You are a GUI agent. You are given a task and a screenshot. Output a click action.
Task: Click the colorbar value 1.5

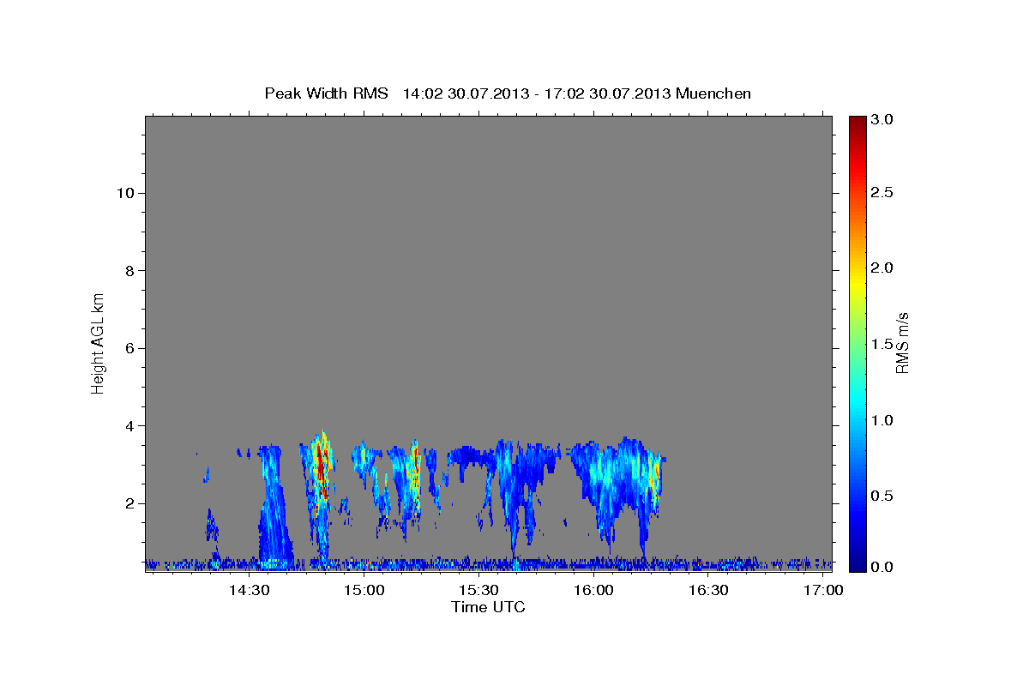click(x=882, y=344)
